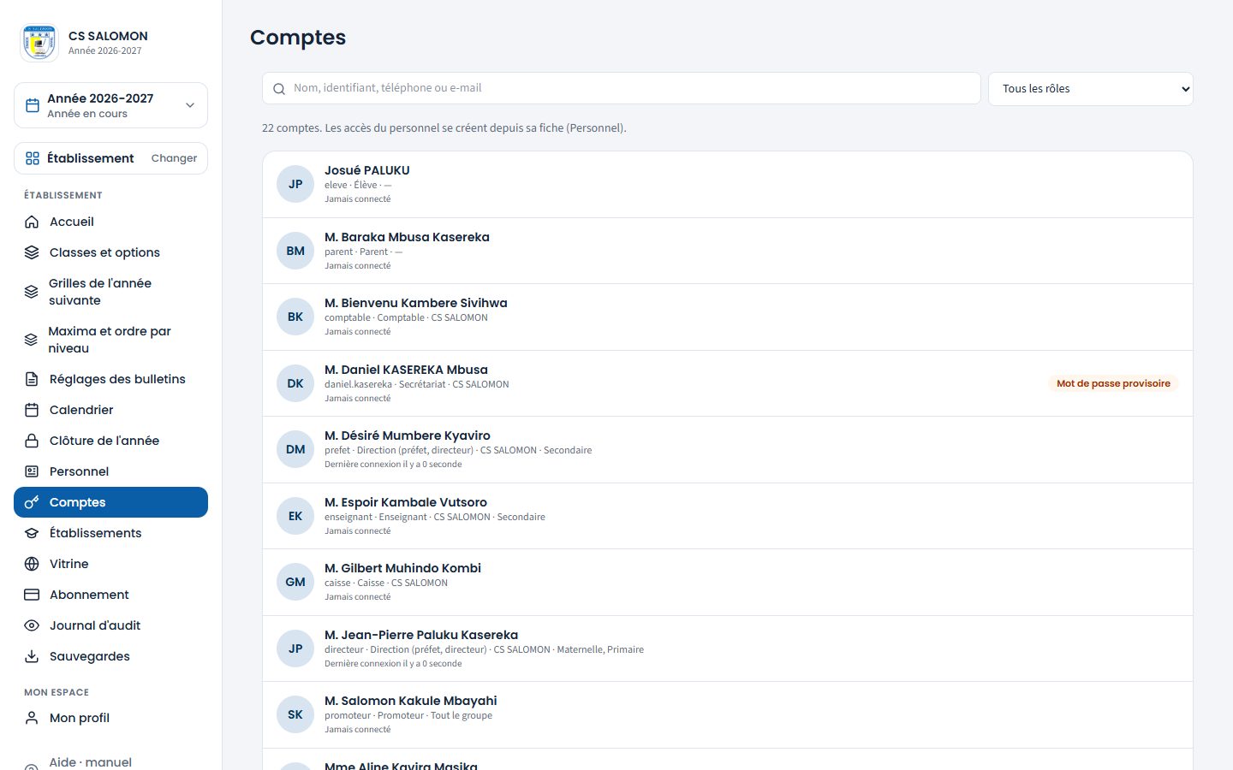Open the Vitrine page
1233x770 pixels.
pyautogui.click(x=110, y=564)
